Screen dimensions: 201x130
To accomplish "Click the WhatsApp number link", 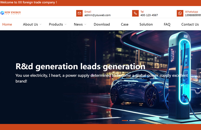I will [x=193, y=15].
